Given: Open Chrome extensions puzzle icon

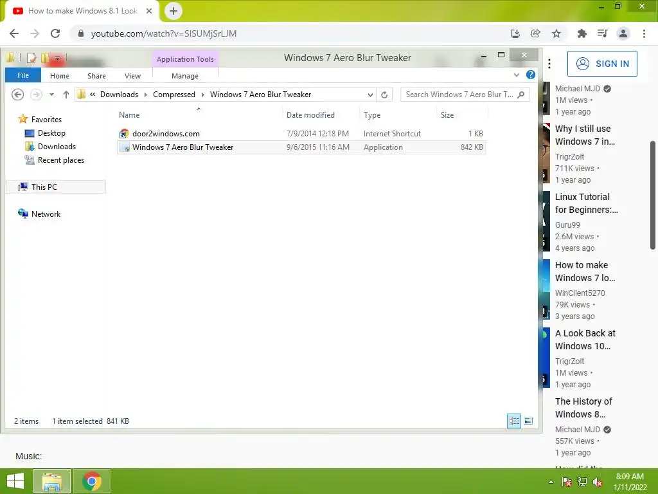Looking at the screenshot, I should click(x=582, y=33).
